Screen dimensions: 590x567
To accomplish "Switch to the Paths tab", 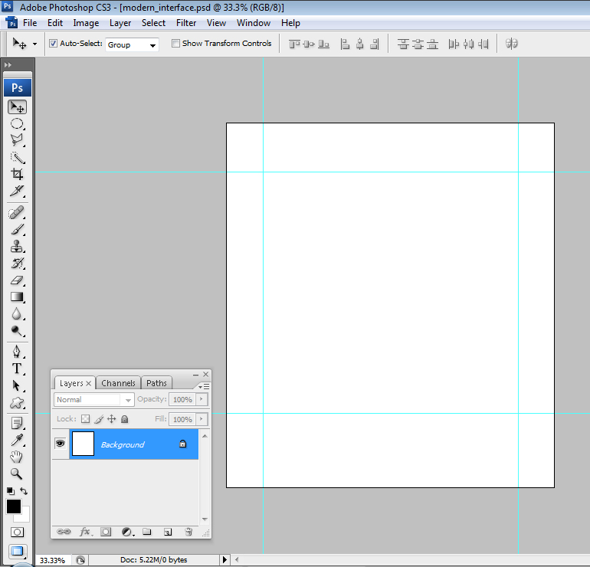I will [x=156, y=383].
